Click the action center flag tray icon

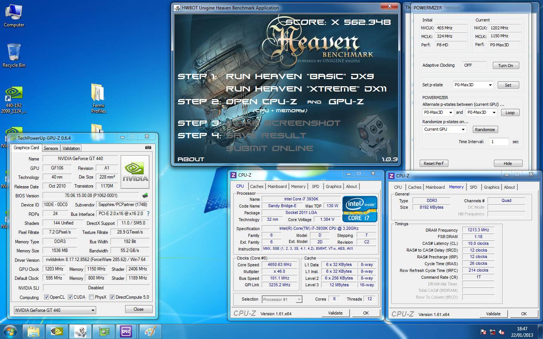point(483,332)
